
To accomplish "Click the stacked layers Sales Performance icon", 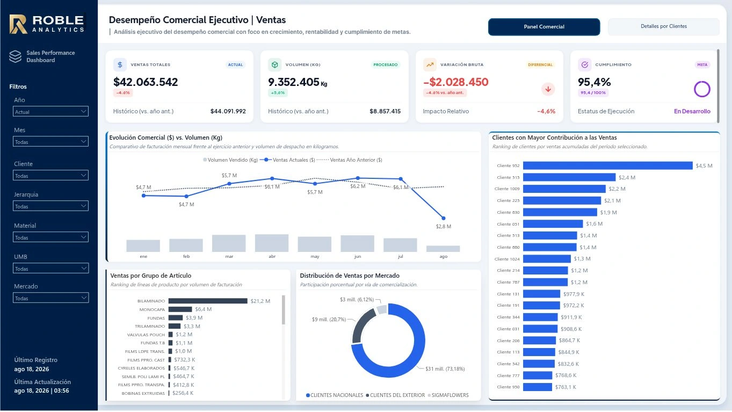I will (15, 56).
